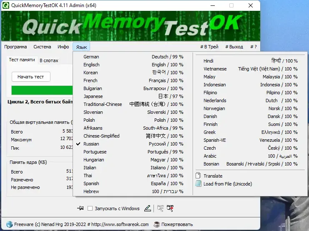Select Danish language
This screenshot has height=231, width=309.
[x=250, y=116]
